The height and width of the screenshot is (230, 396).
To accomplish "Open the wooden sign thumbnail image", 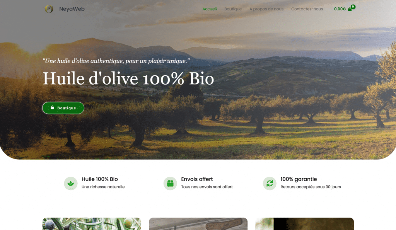I will tap(198, 224).
